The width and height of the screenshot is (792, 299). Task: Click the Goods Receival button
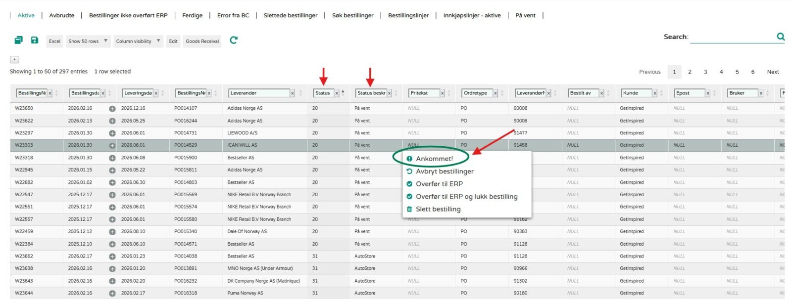coord(202,42)
